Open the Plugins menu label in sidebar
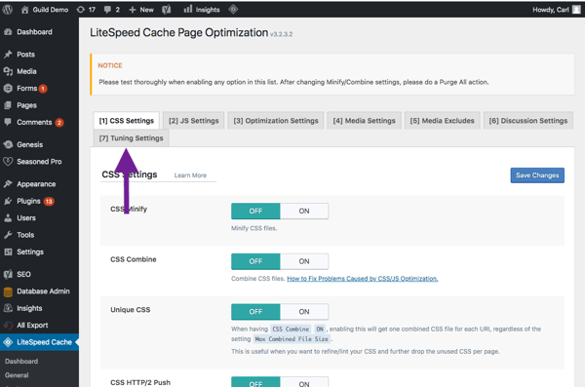 tap(28, 201)
